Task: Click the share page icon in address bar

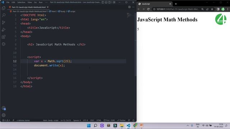Action: pos(207,9)
